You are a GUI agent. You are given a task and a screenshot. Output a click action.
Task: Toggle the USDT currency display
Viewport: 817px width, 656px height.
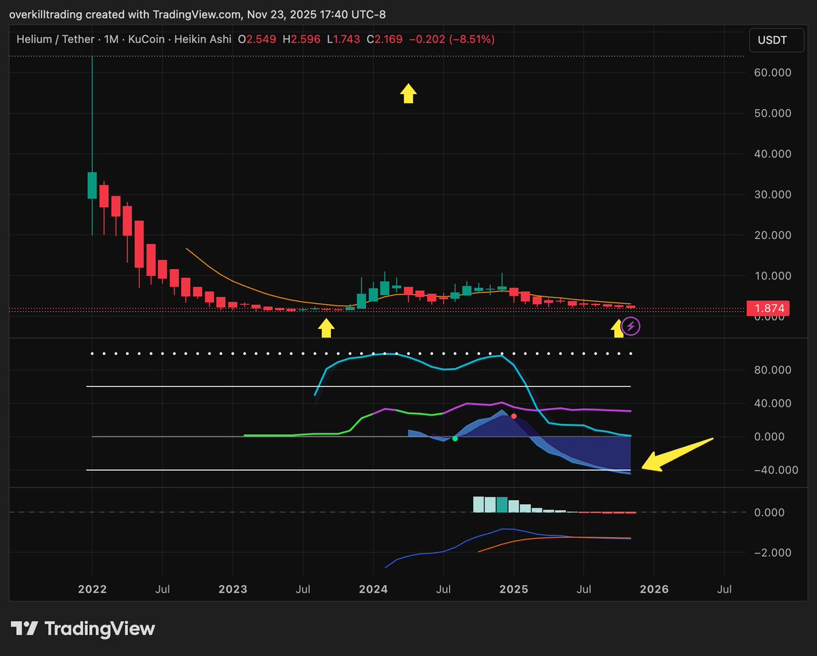pos(776,40)
